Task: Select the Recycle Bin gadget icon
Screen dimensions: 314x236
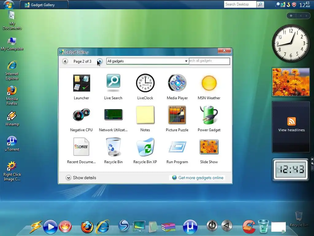Action: (113, 147)
